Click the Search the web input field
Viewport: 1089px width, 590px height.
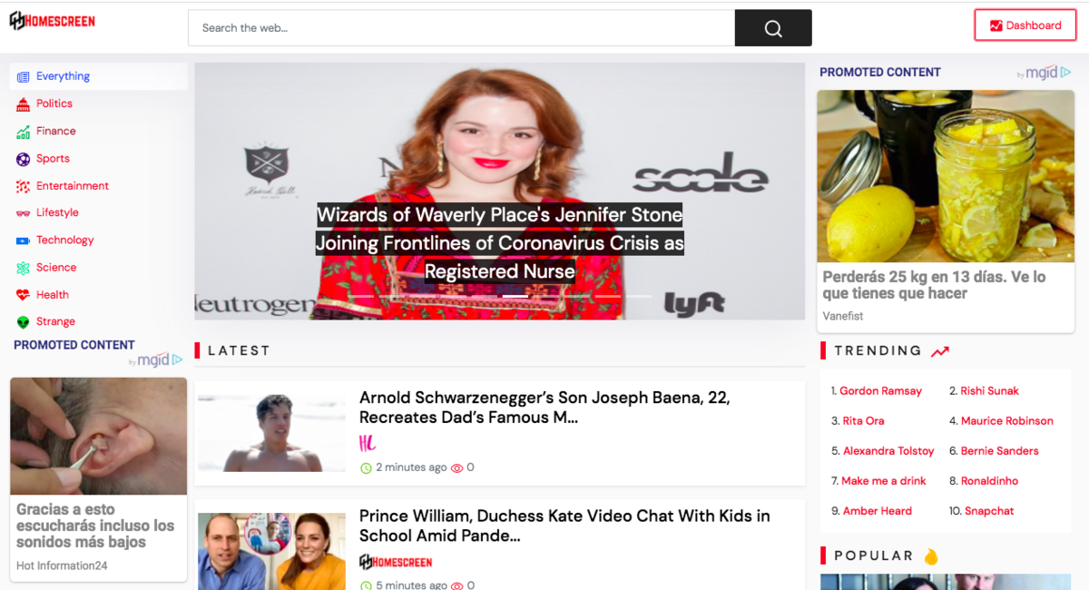click(461, 28)
